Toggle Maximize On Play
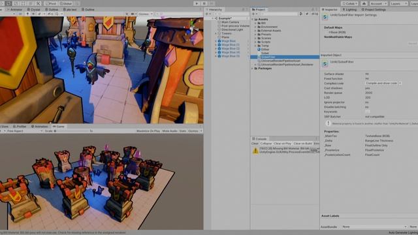 click(148, 131)
